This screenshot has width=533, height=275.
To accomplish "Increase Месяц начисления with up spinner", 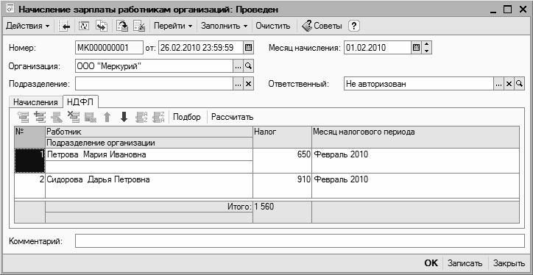I will click(x=426, y=44).
